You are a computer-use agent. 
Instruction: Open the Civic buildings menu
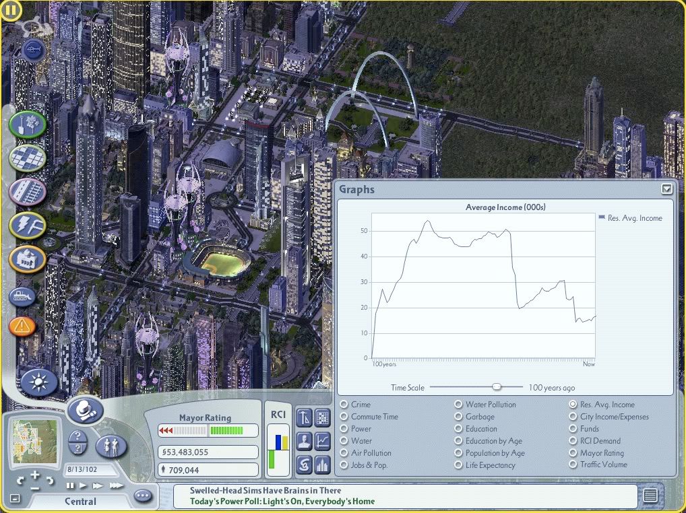pos(28,259)
